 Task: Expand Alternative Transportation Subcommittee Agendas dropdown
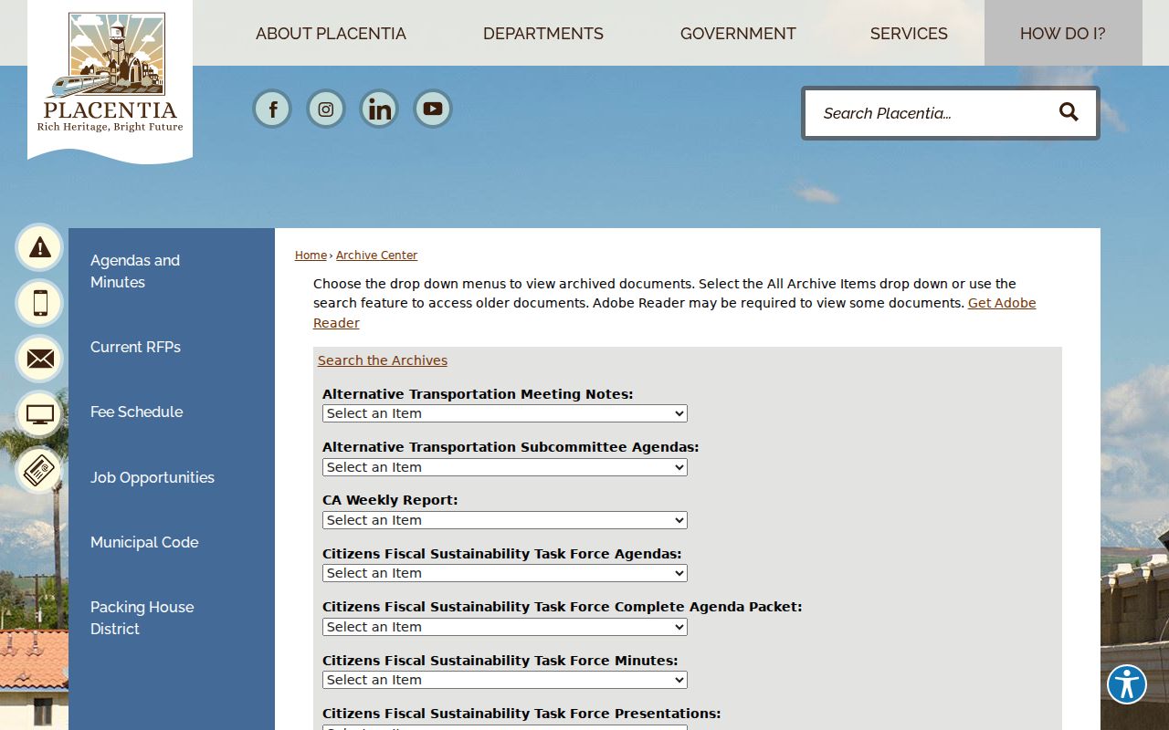click(505, 467)
